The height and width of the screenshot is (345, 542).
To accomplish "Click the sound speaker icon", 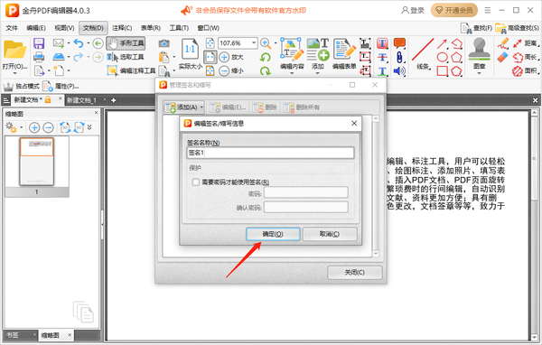I will pos(399,70).
